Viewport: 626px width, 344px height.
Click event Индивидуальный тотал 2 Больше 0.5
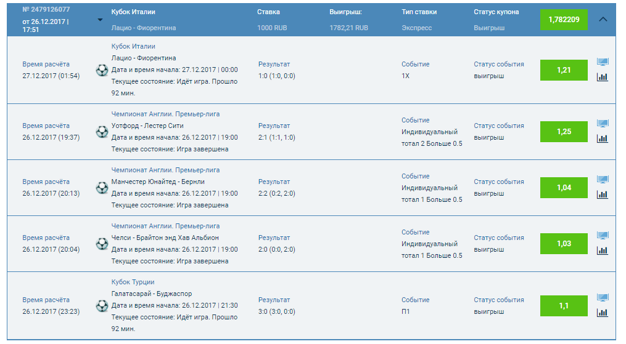pyautogui.click(x=432, y=138)
